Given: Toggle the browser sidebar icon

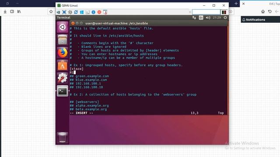Looking at the screenshot, I should click(x=12, y=12).
